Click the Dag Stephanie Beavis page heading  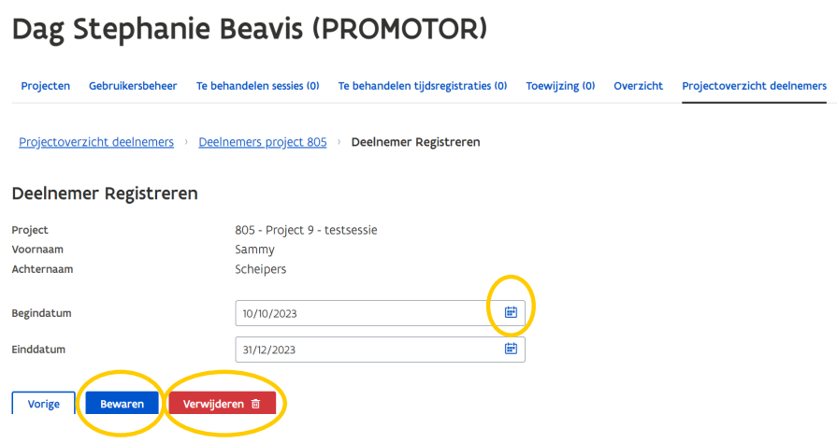(x=249, y=30)
